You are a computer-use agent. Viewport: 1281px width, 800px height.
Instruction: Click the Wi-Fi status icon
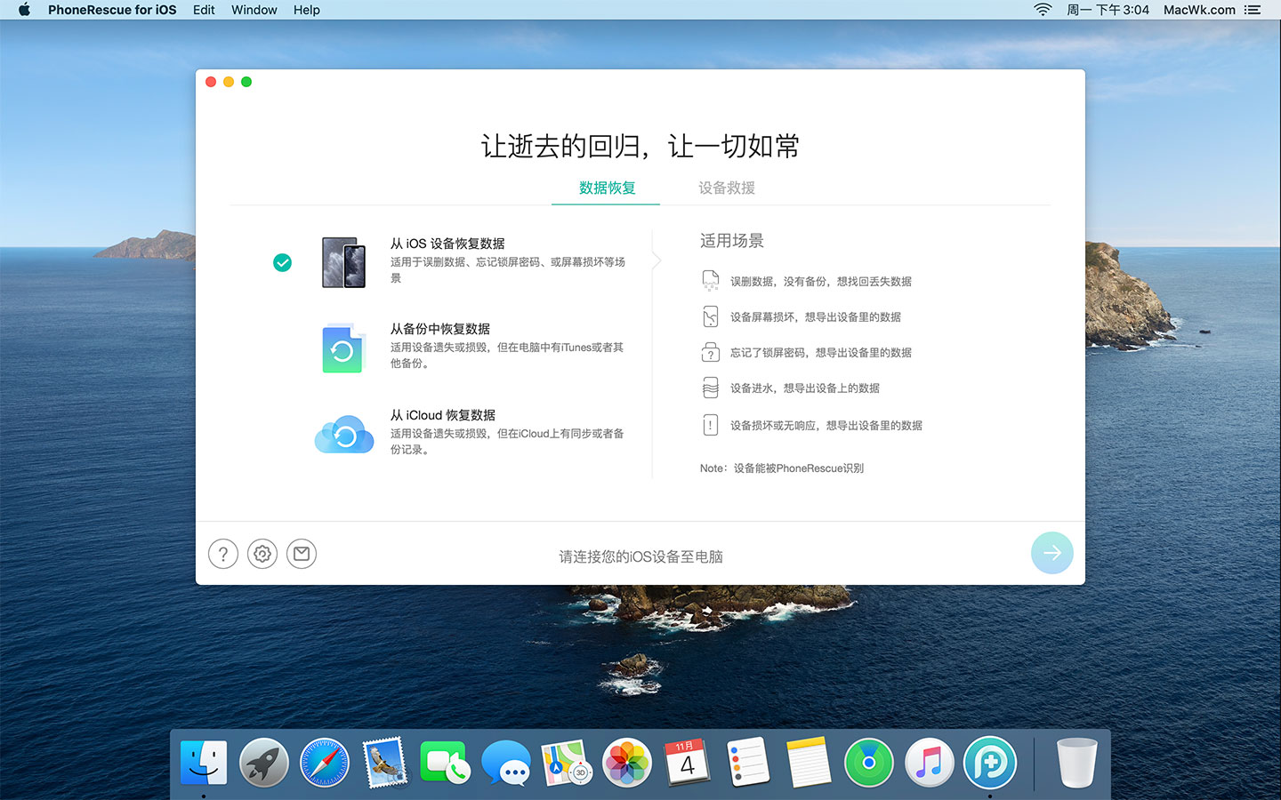click(x=1043, y=10)
